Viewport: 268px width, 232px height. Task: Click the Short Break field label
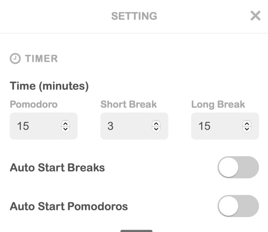(x=128, y=104)
